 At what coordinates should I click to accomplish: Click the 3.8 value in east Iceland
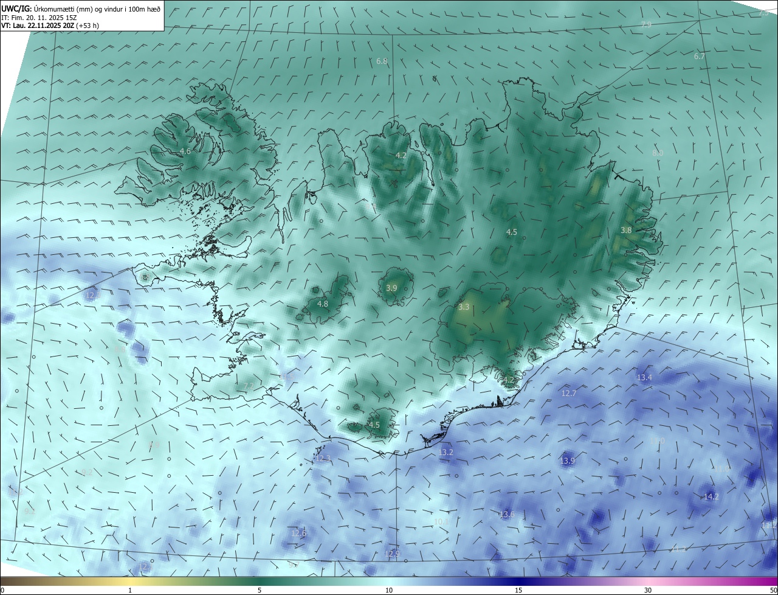point(626,230)
